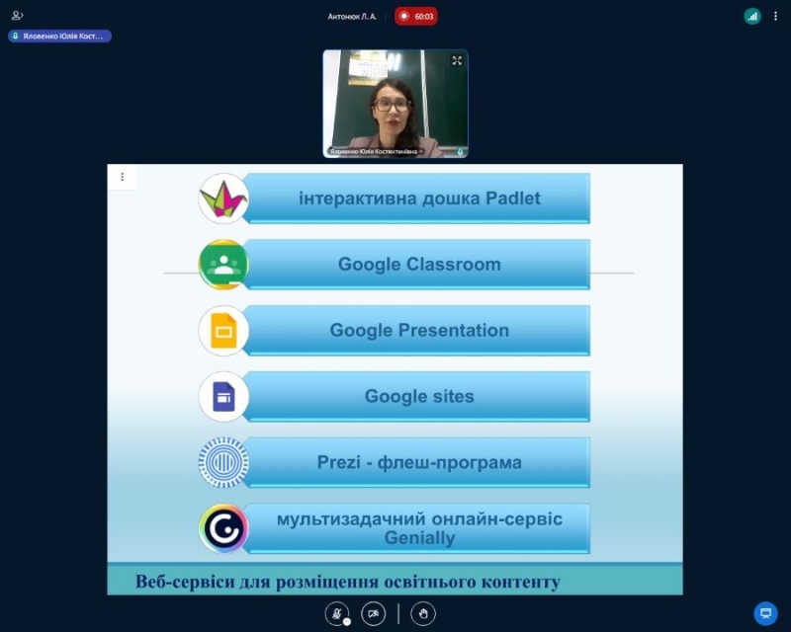Click the talking indicator for Яловенко Юлія
This screenshot has width=791, height=632.
[x=59, y=36]
